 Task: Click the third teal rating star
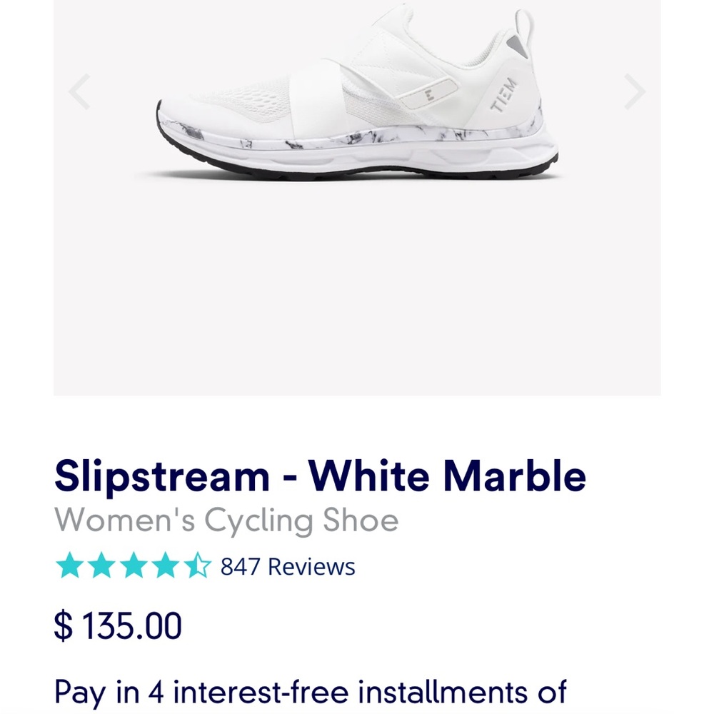click(134, 565)
